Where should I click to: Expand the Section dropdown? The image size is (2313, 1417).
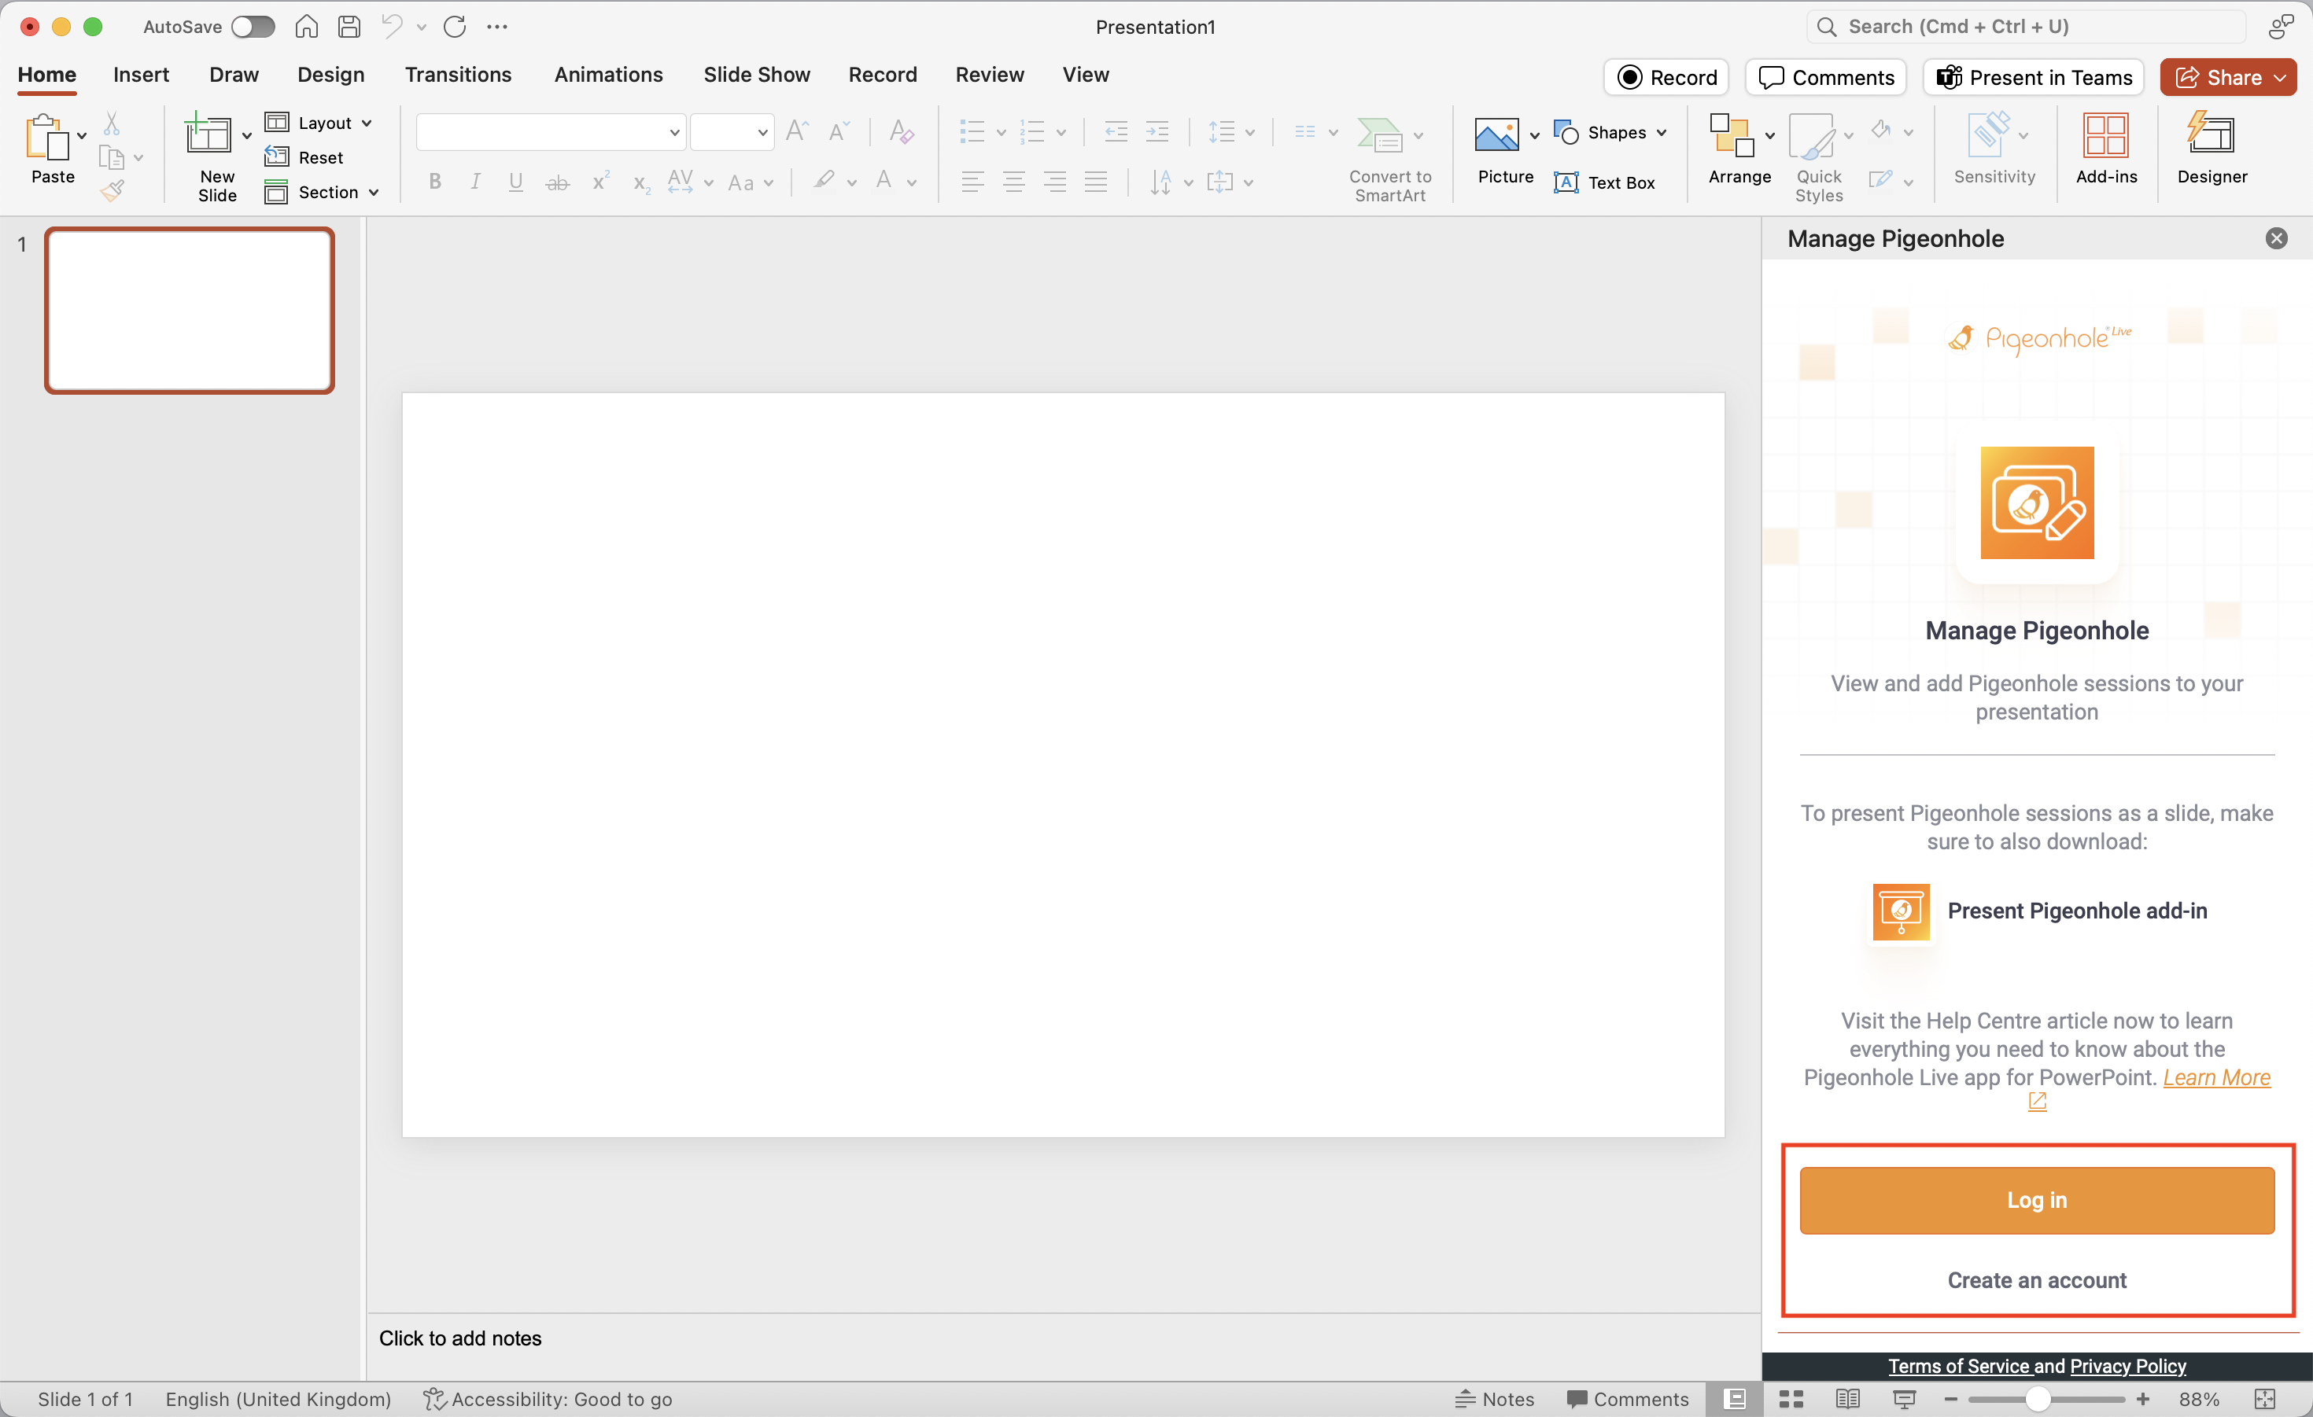[x=374, y=193]
